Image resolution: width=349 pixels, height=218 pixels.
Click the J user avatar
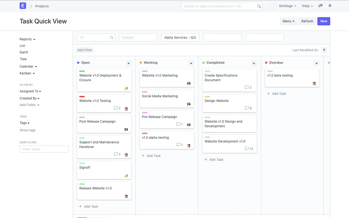pyautogui.click(x=274, y=6)
